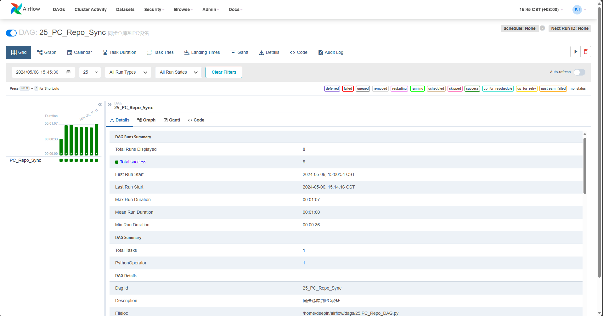This screenshot has height=316, width=603.
Task: Click the Schedule: None badge
Action: [520, 28]
